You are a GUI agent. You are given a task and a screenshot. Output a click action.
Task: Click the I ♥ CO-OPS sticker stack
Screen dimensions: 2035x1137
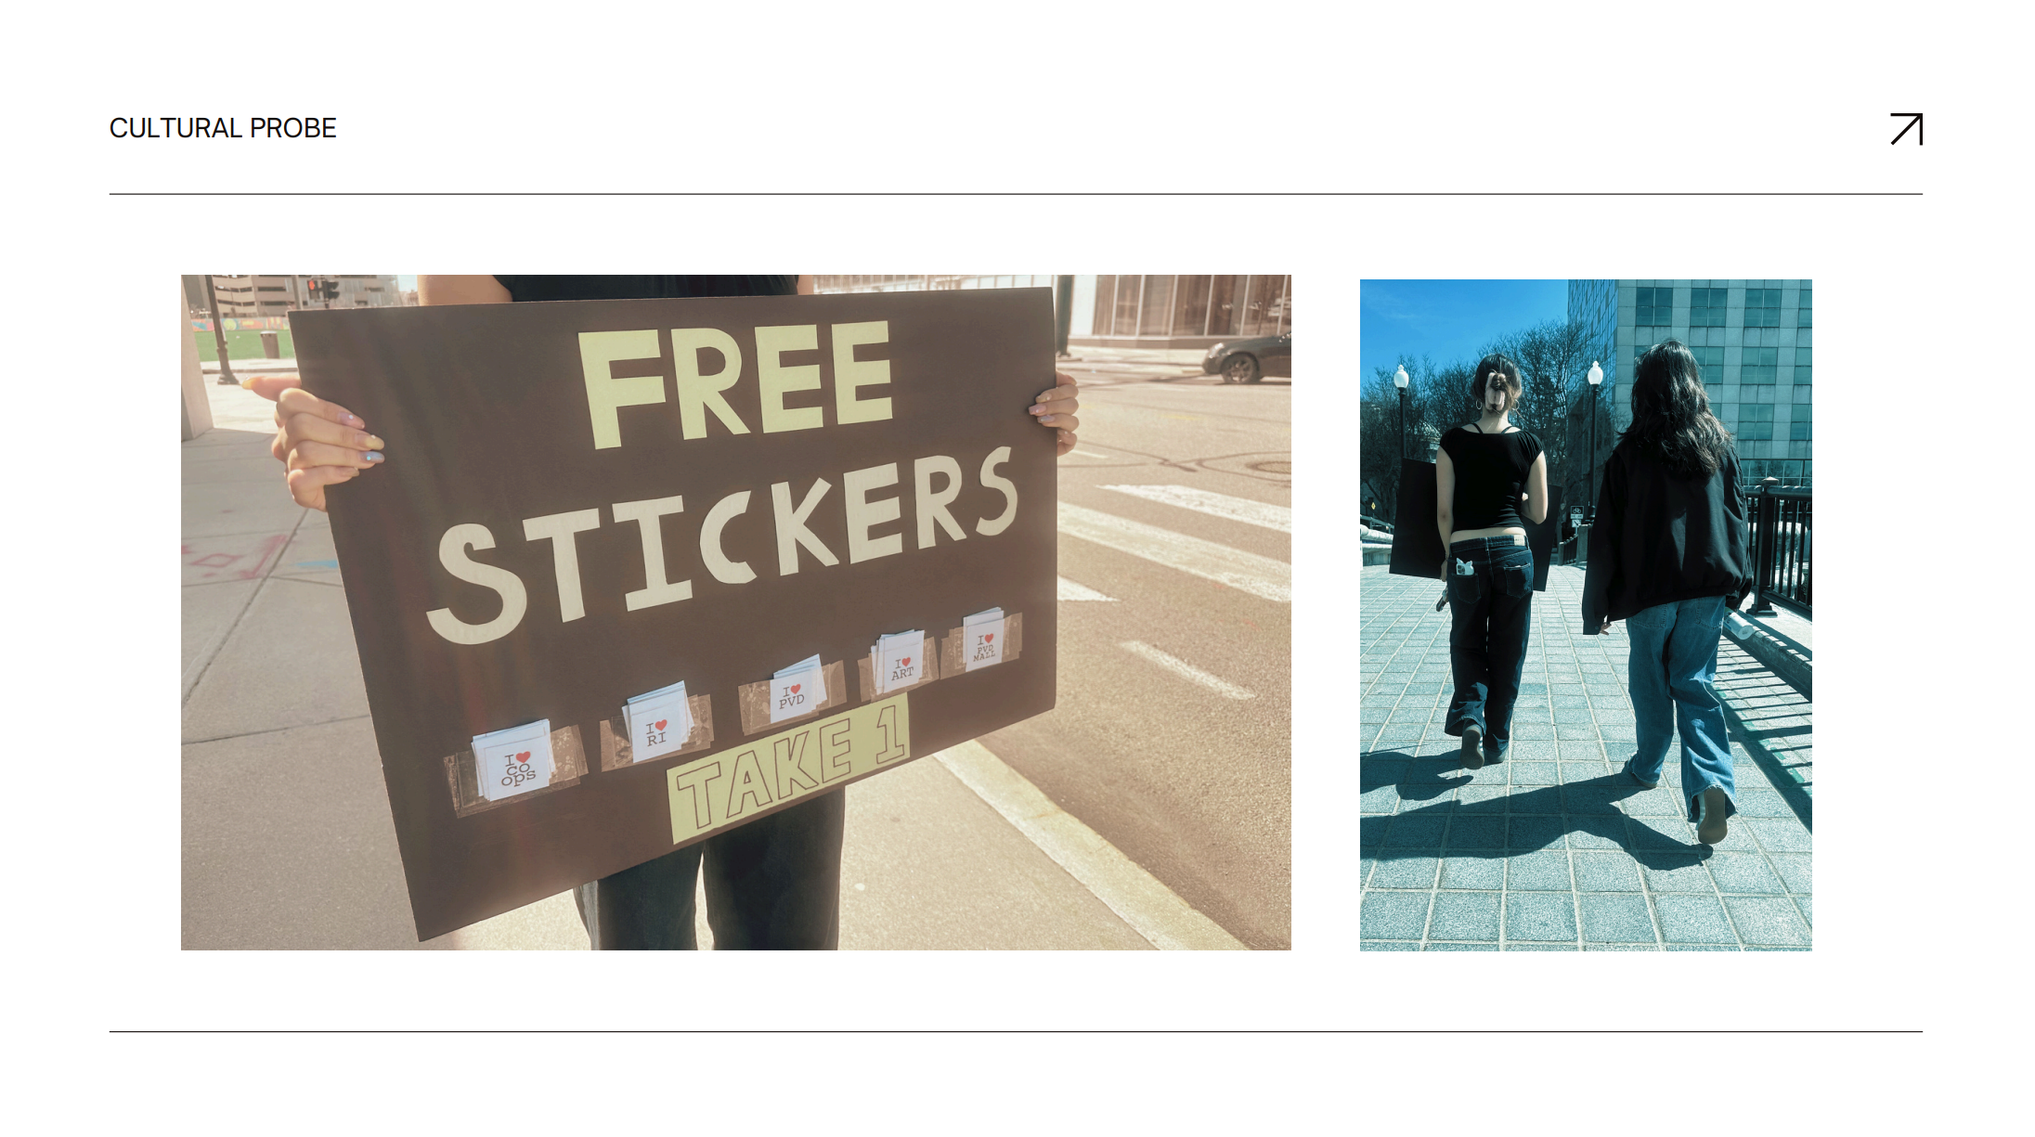[513, 761]
